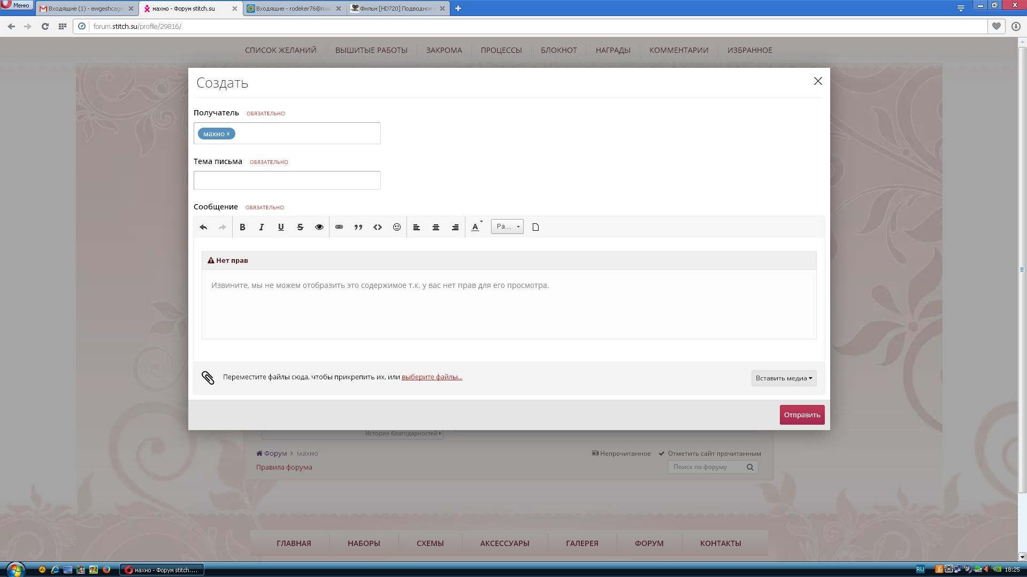Viewport: 1027px width, 577px height.
Task: Toggle strikethrough formatting
Action: point(300,227)
